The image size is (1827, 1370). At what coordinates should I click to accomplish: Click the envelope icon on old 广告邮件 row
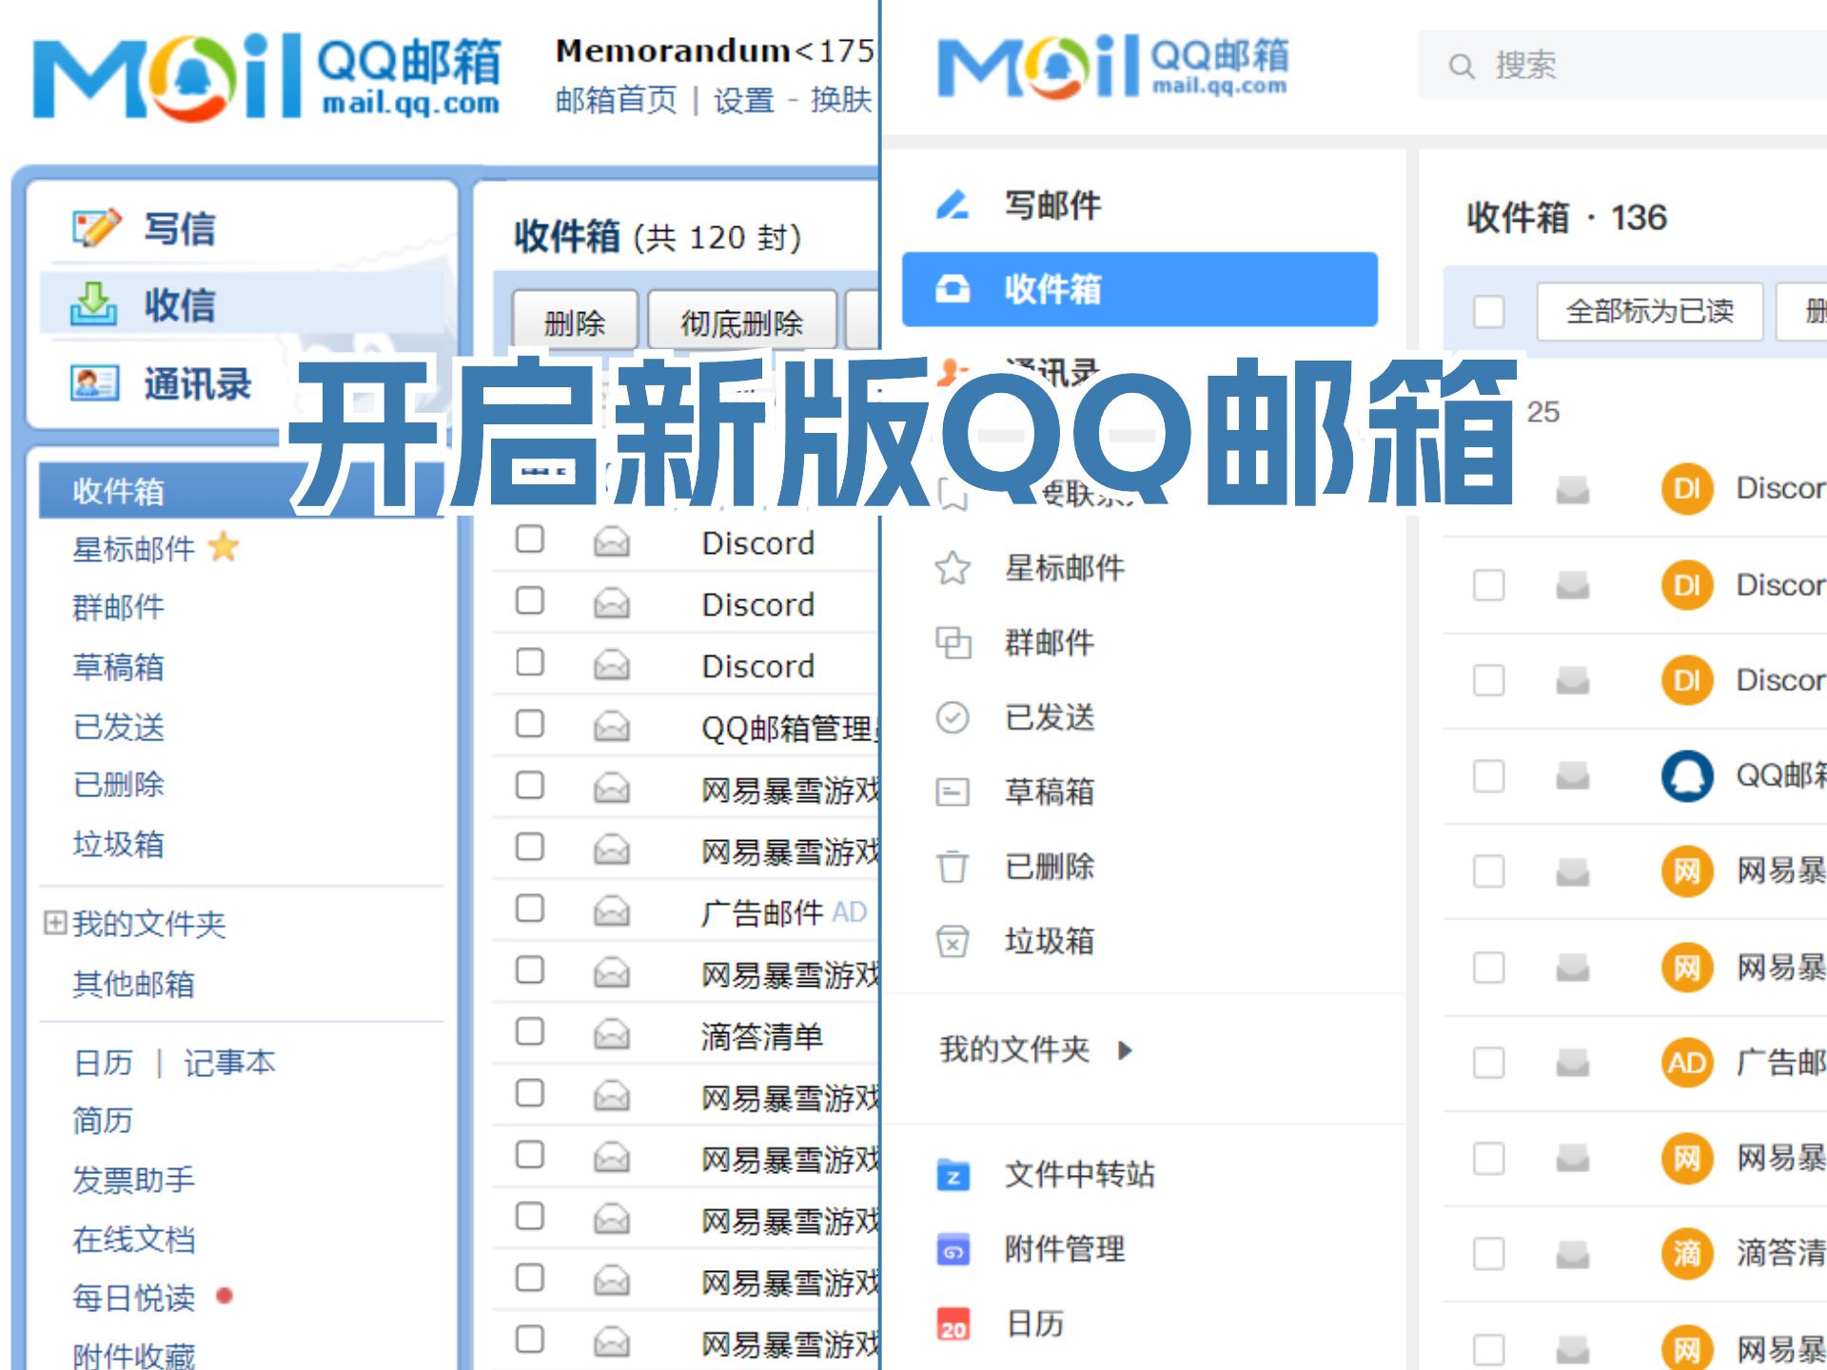(x=612, y=912)
